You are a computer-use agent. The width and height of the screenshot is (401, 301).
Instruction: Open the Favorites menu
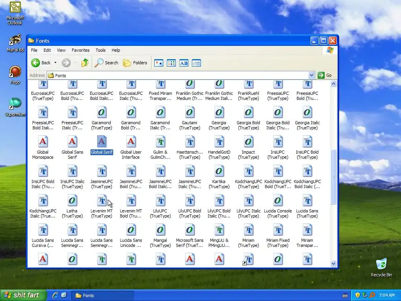pyautogui.click(x=81, y=50)
